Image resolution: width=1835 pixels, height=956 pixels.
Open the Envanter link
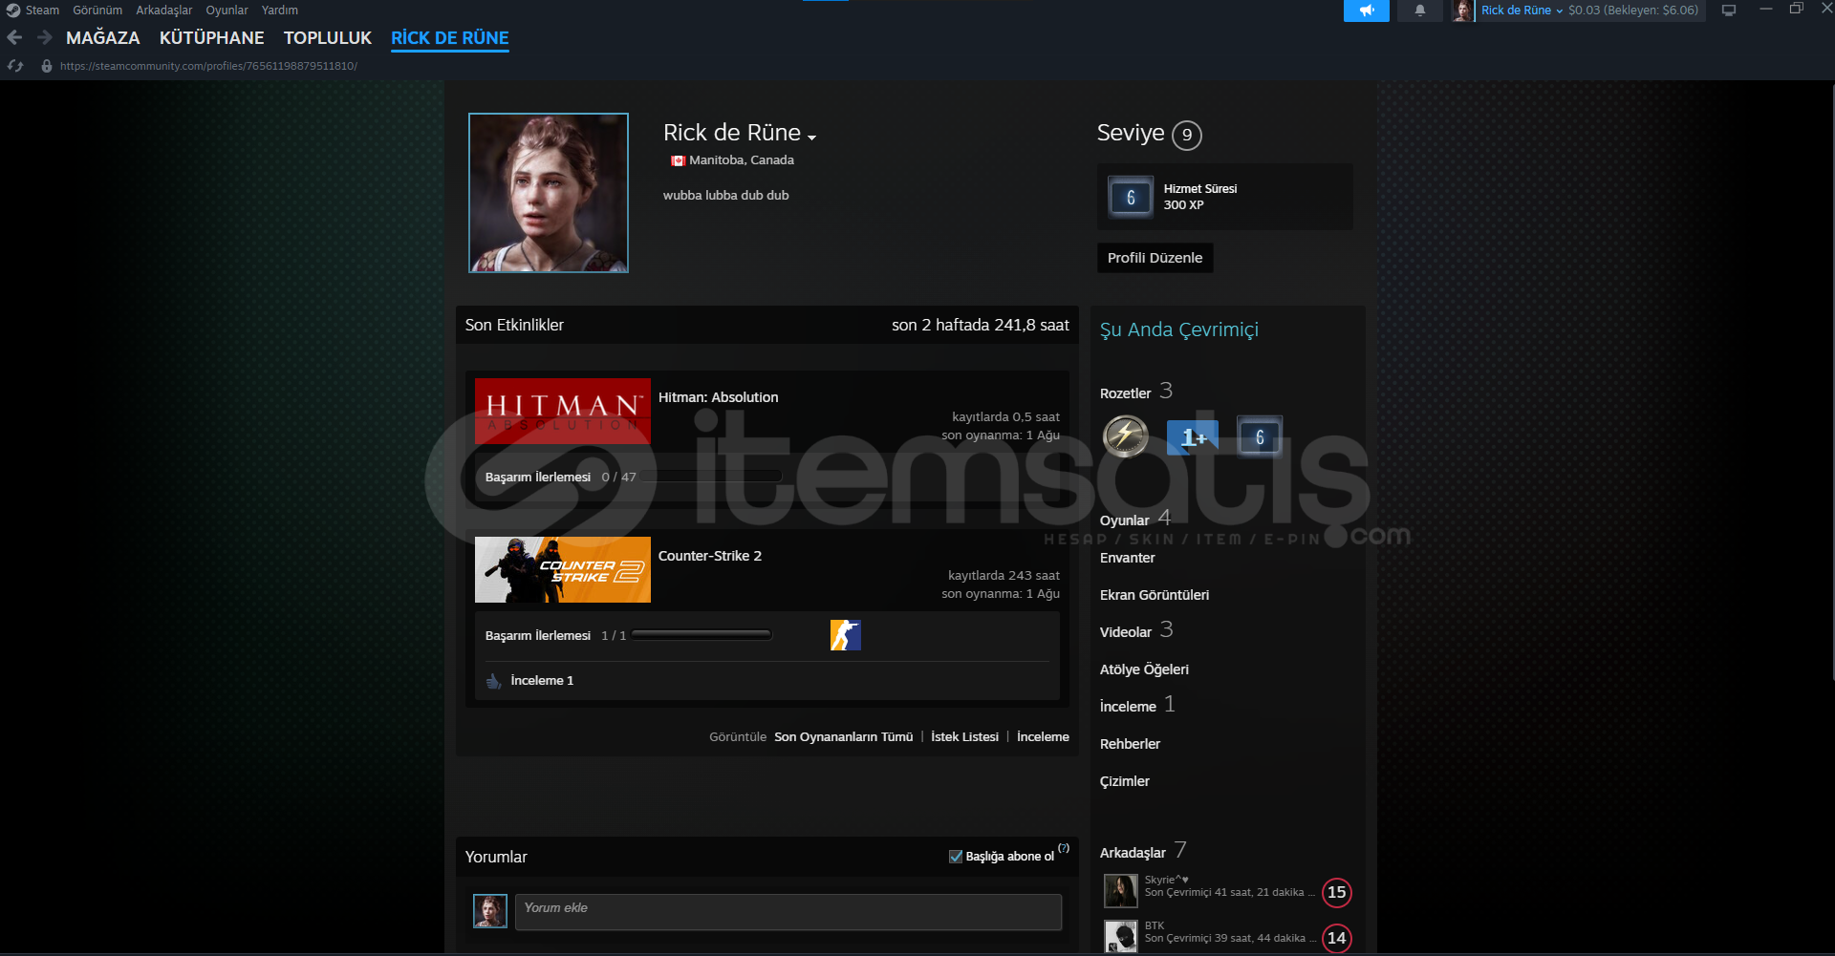point(1127,558)
